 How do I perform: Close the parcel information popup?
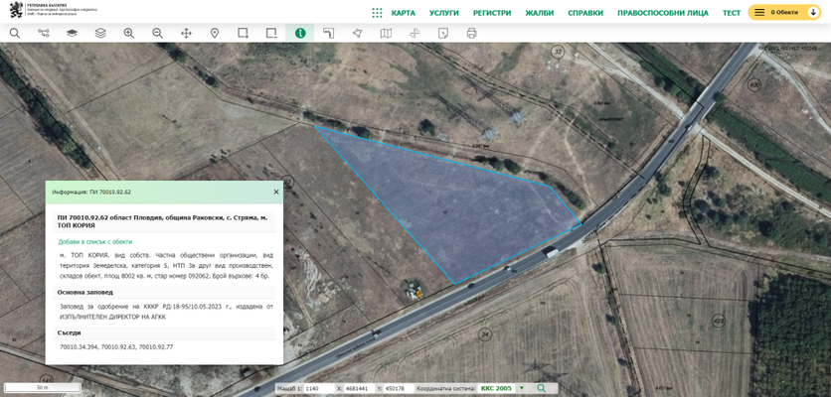click(x=276, y=192)
